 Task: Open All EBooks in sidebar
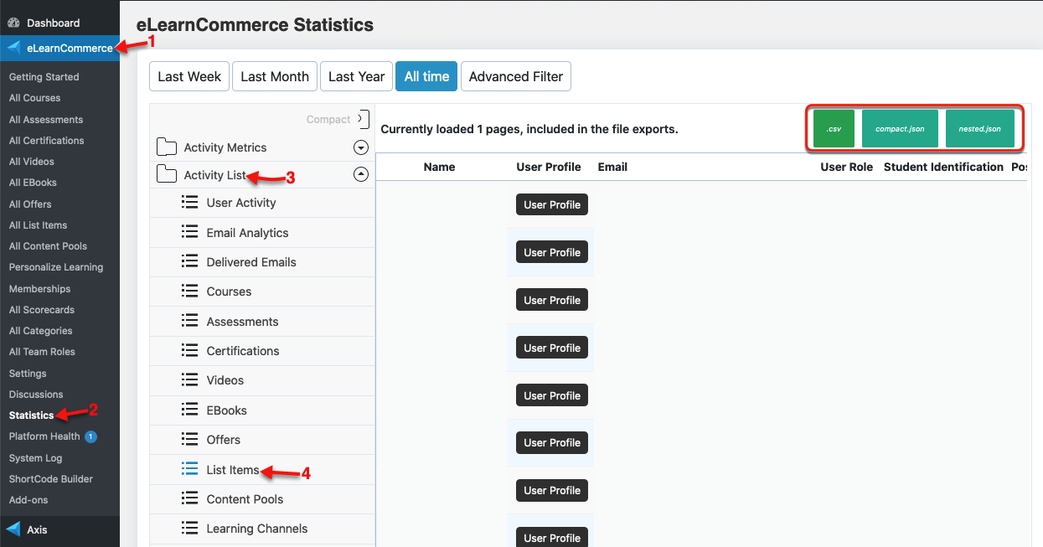click(x=34, y=183)
